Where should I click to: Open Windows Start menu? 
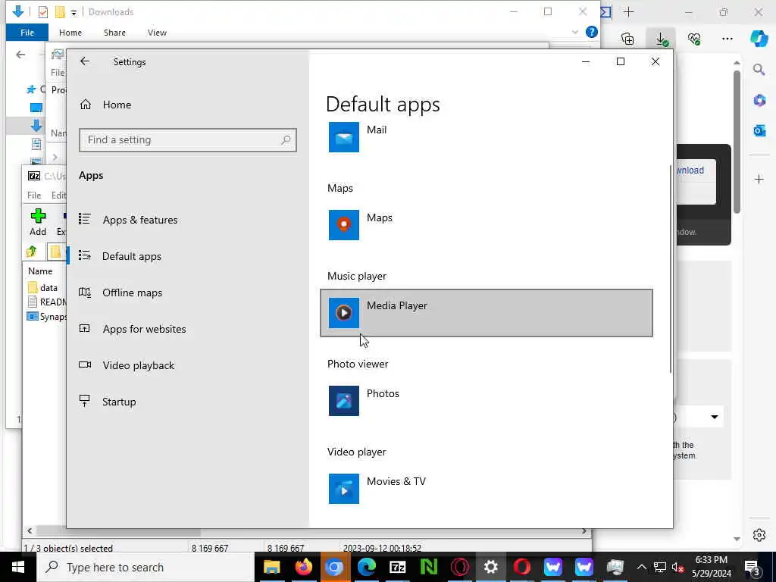click(x=18, y=567)
